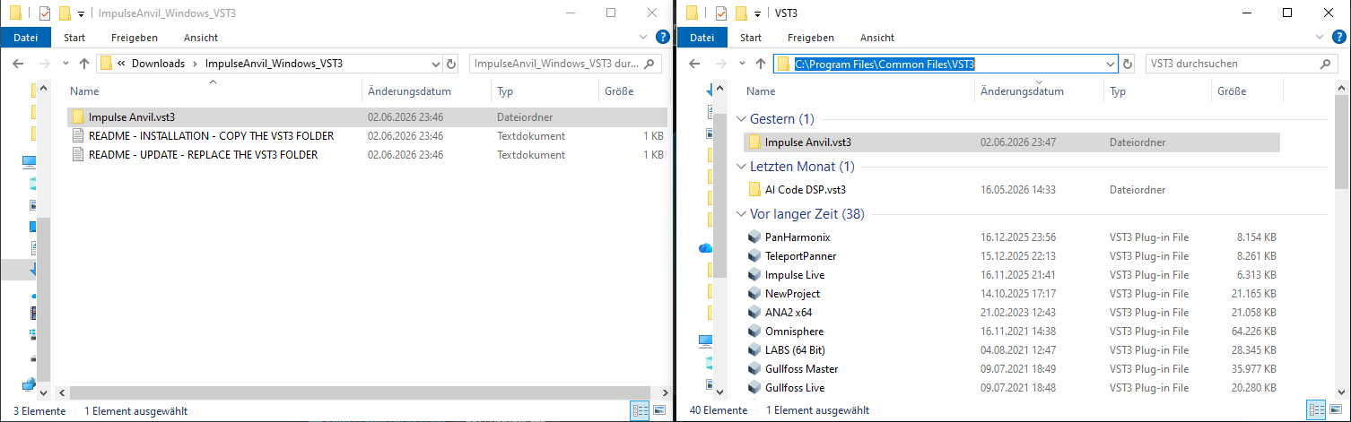Click the ImpulseAnvil_Windows_VST3 breadcrumb segment
Image resolution: width=1351 pixels, height=422 pixels.
pyautogui.click(x=274, y=64)
